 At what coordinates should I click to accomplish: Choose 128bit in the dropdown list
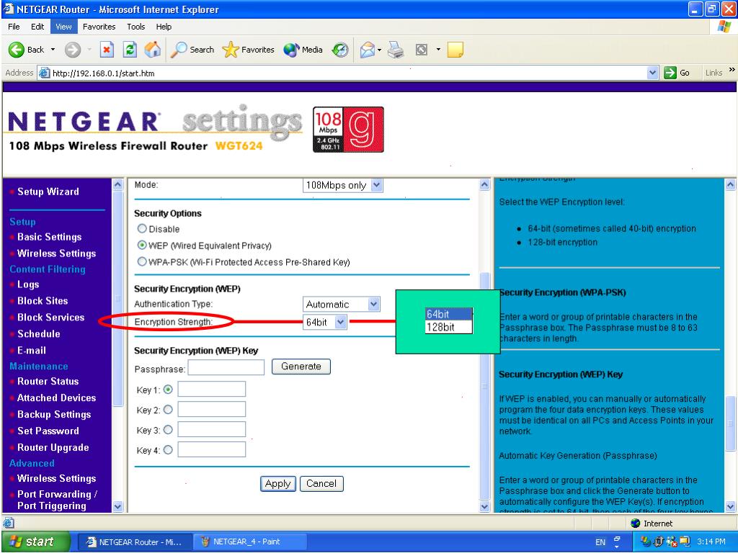448,327
